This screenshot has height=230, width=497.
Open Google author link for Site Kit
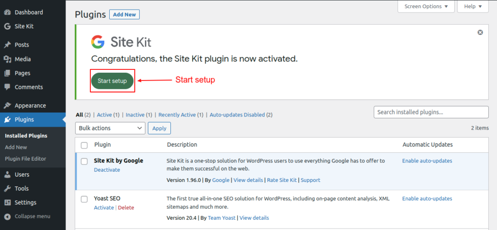click(x=221, y=180)
